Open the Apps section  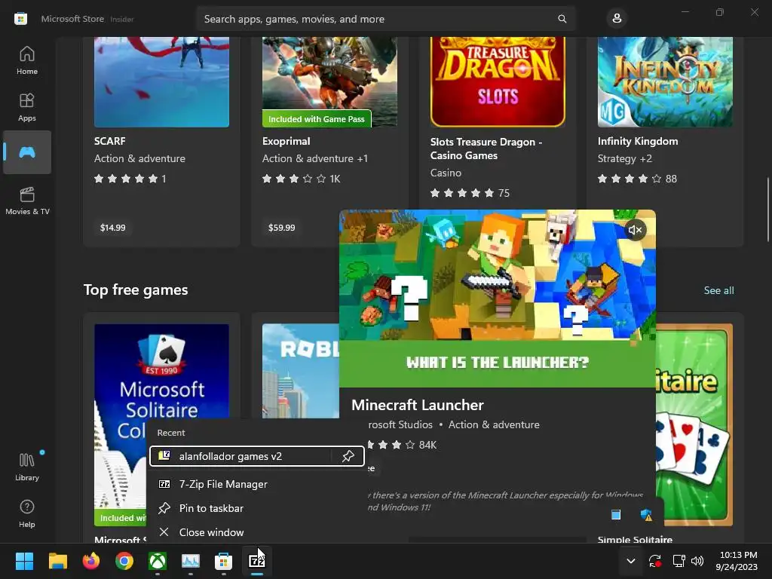[x=27, y=107]
